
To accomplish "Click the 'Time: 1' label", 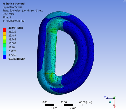I will pos(7,17).
